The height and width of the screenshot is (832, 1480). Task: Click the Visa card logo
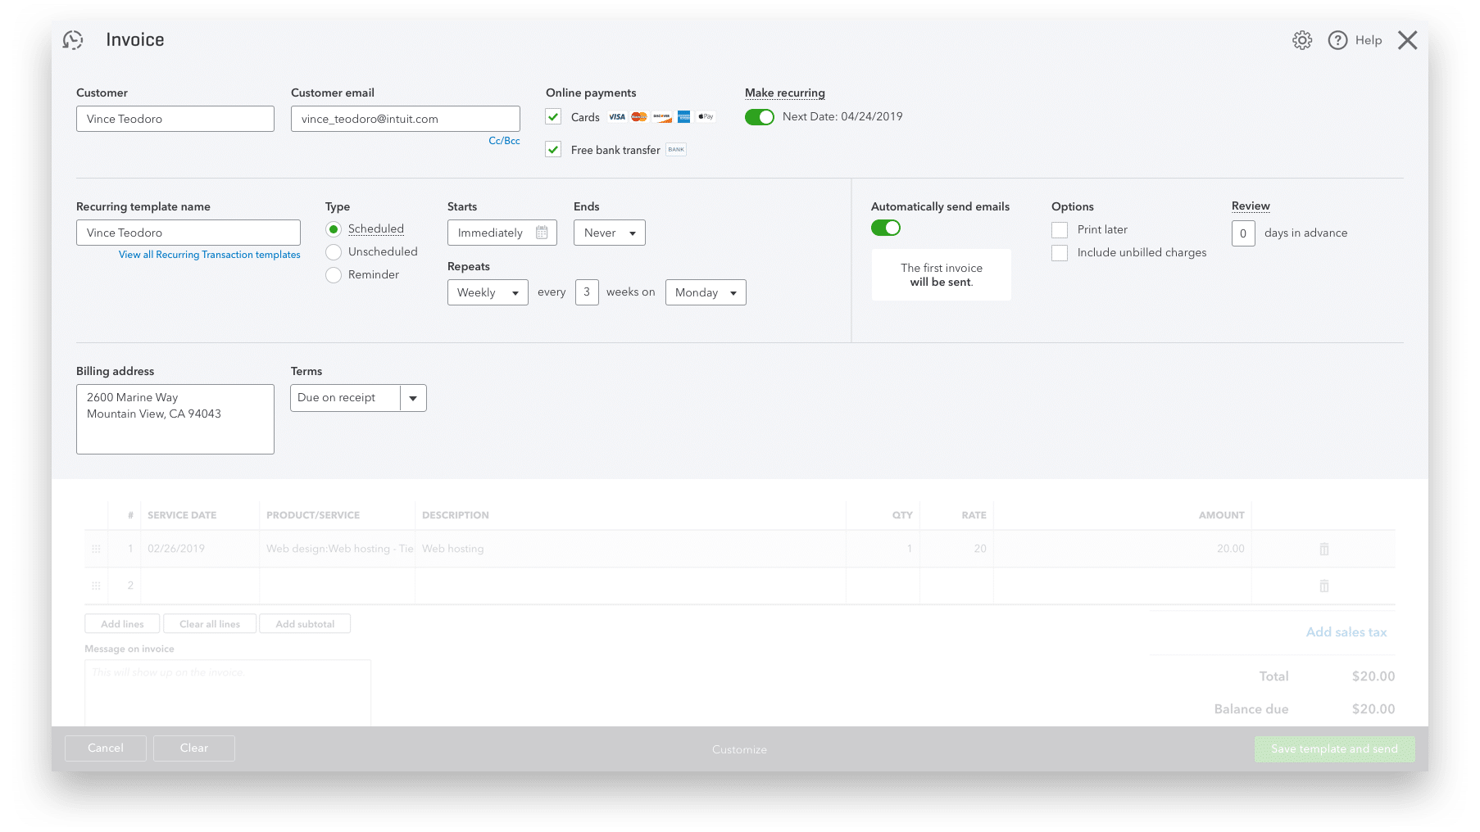617,117
